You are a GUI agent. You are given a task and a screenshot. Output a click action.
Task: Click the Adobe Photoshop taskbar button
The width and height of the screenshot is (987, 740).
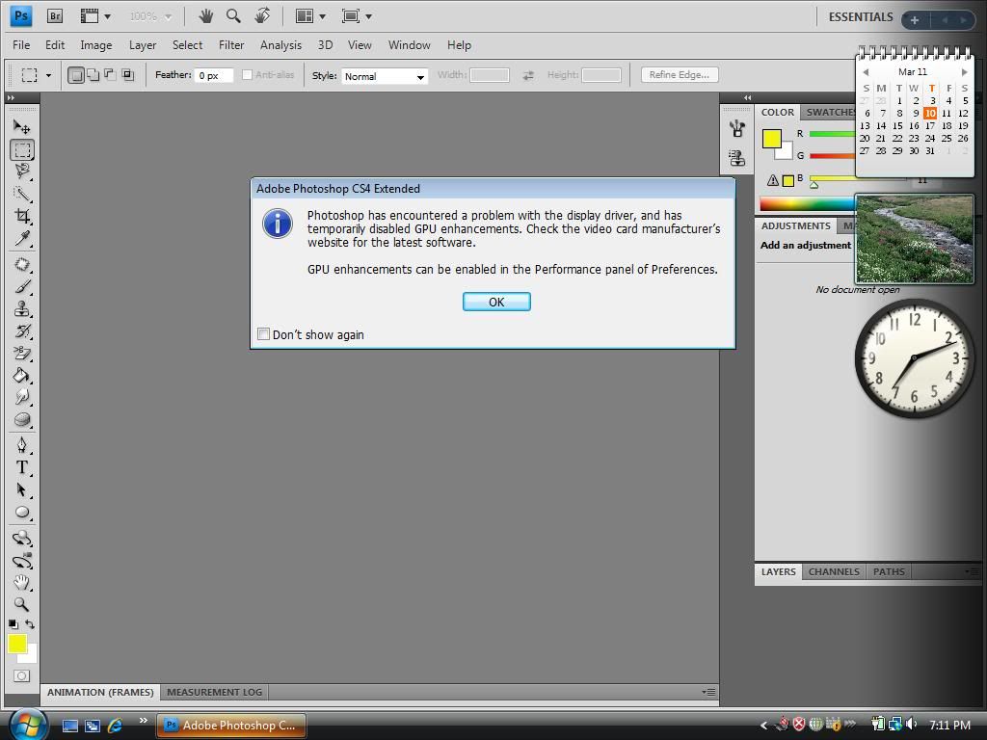tap(231, 725)
